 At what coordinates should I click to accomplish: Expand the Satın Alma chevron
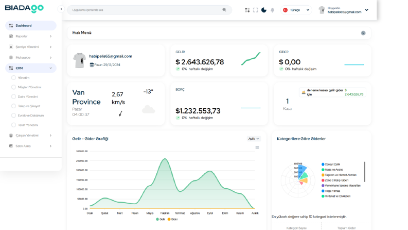(50, 146)
